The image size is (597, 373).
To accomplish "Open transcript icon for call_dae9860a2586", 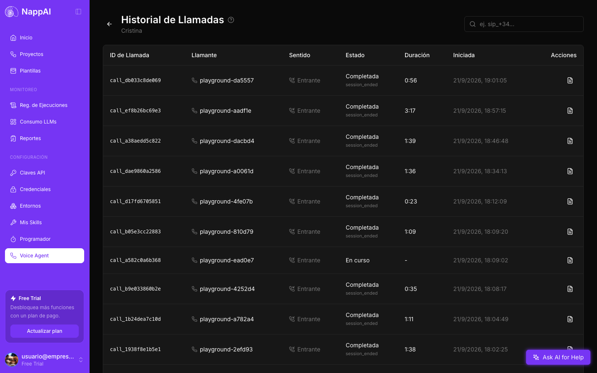I will [570, 171].
